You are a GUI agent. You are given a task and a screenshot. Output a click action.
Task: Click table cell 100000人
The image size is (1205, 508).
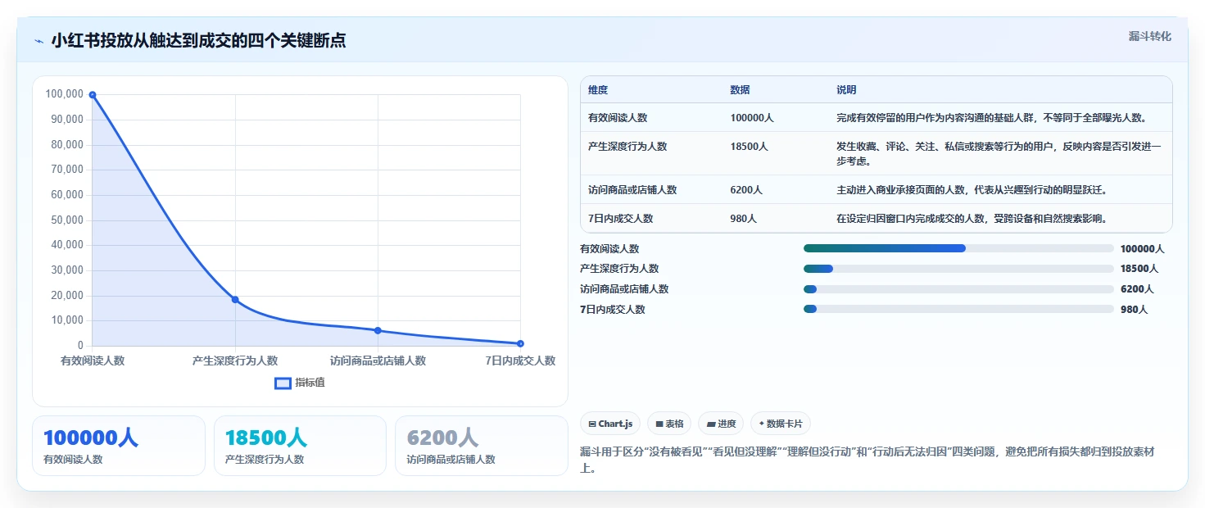pos(752,118)
